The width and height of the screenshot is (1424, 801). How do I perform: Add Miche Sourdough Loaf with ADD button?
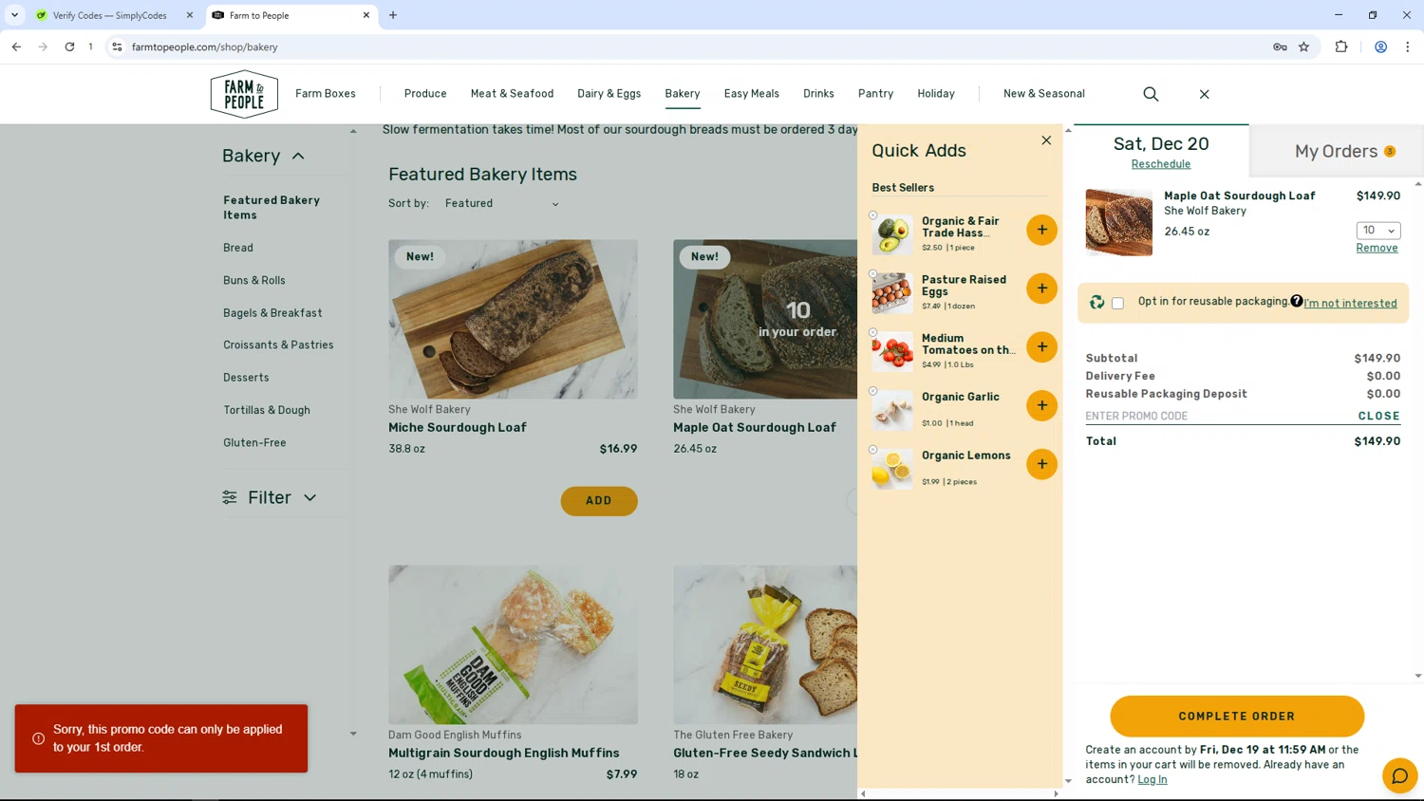[598, 501]
